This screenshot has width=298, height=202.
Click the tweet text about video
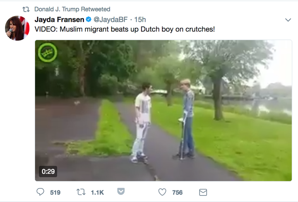point(125,29)
